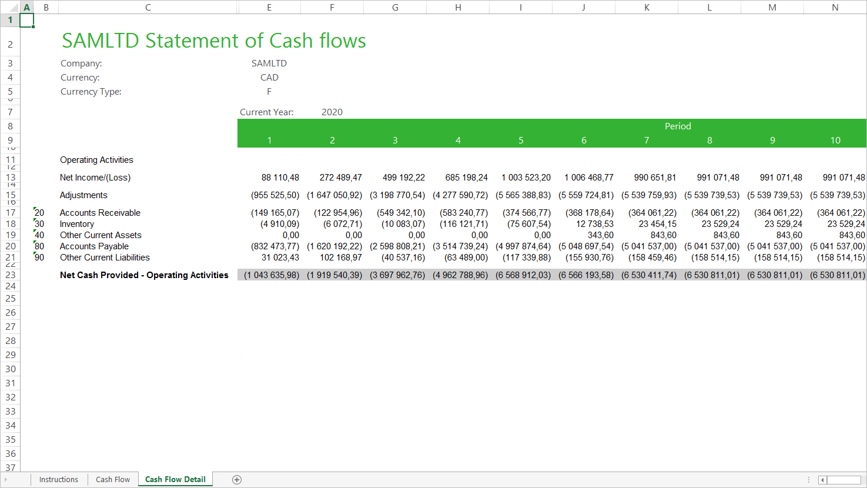Image resolution: width=867 pixels, height=488 pixels.
Task: Click net income value 272 489,47
Action: pyautogui.click(x=341, y=178)
